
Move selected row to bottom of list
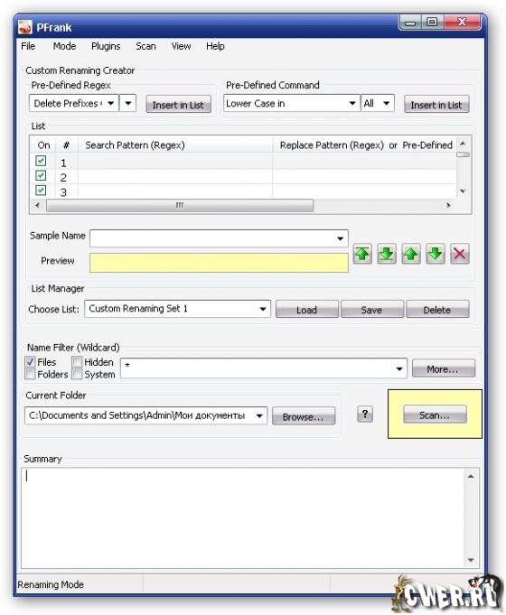386,254
